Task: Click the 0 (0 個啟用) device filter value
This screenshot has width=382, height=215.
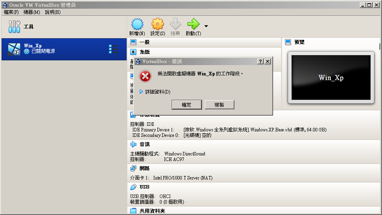Action: tap(172, 202)
